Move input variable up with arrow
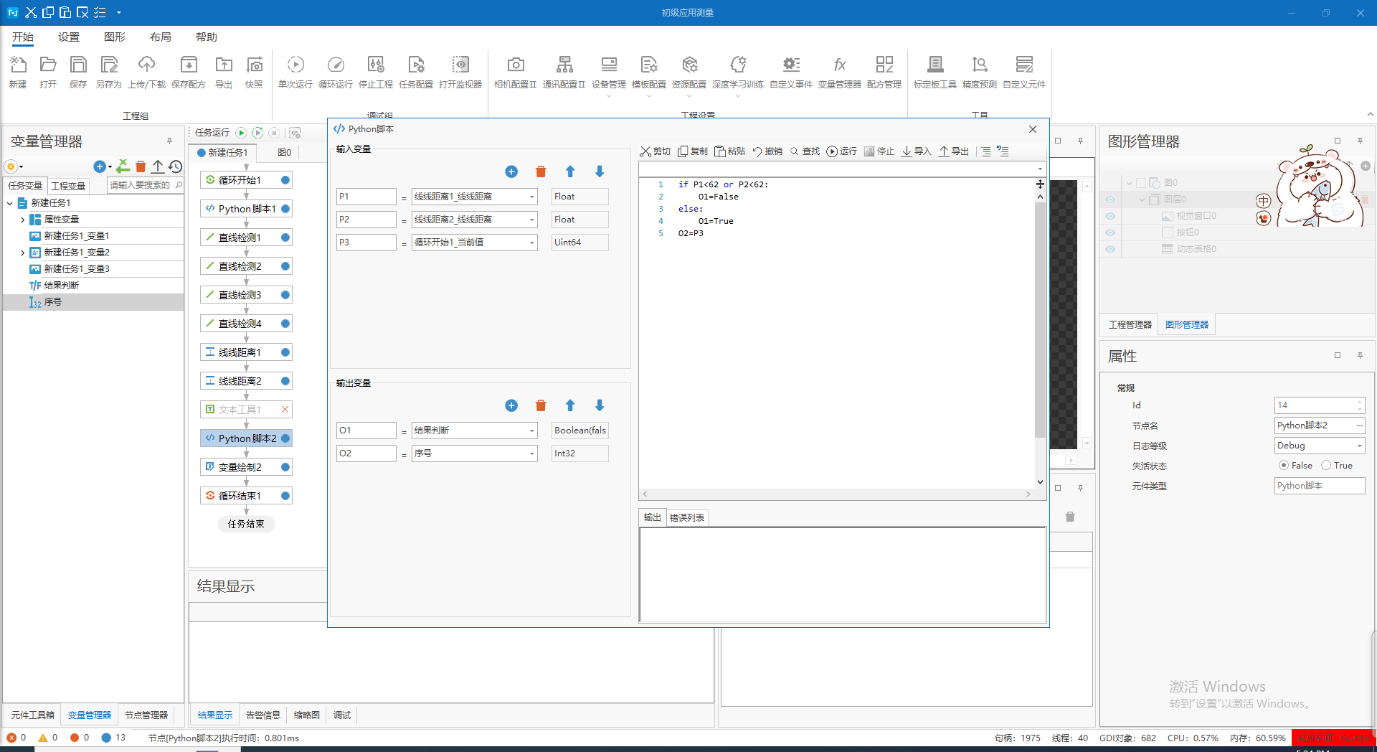The width and height of the screenshot is (1377, 752). [570, 171]
